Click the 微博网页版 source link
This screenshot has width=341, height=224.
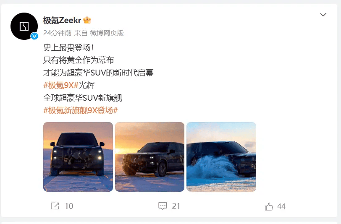[x=107, y=33]
